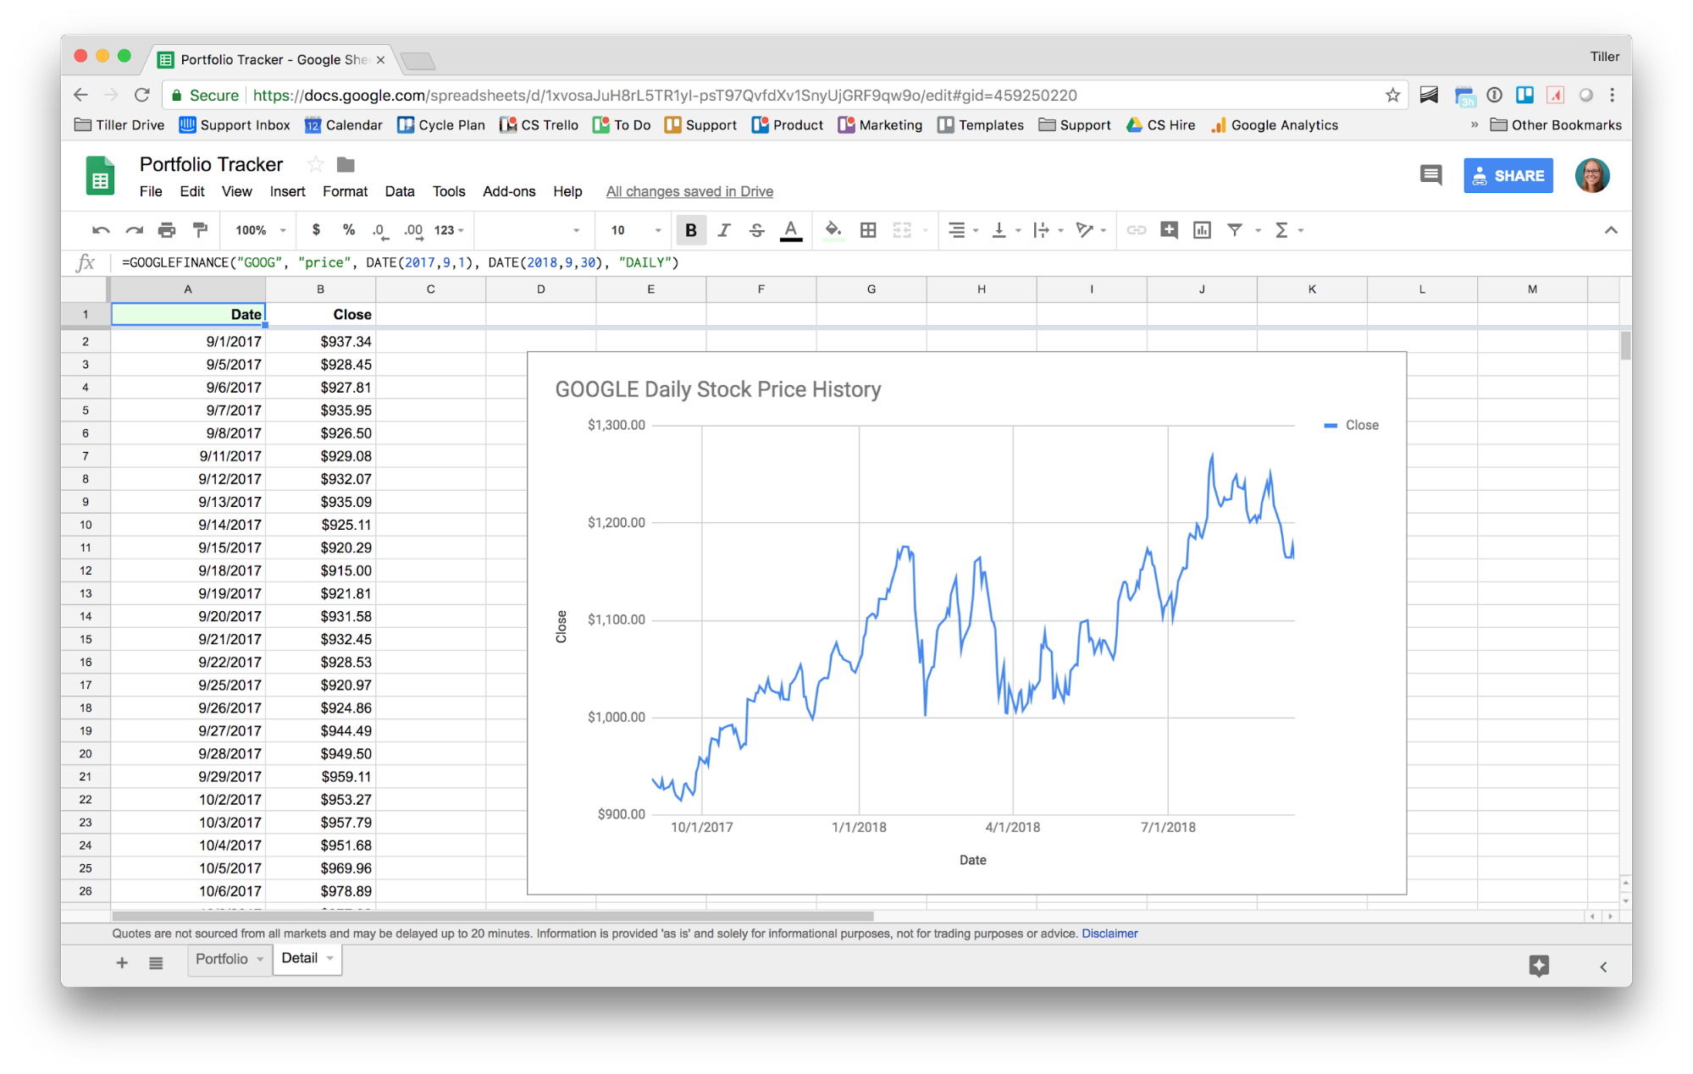Open the Data menu
Viewport: 1693px width, 1074px height.
tap(400, 191)
